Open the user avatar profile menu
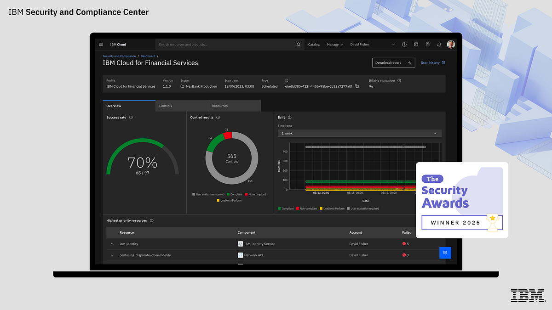This screenshot has height=310, width=552. (451, 45)
